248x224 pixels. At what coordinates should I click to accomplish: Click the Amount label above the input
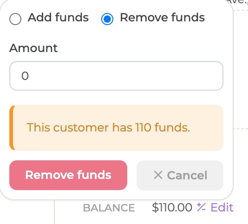[33, 48]
